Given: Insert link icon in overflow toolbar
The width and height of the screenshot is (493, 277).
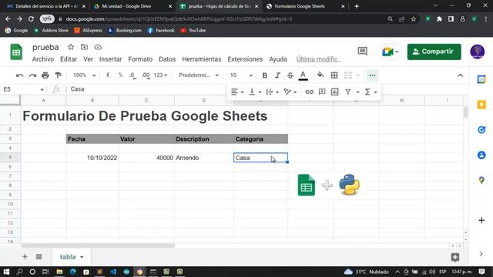Looking at the screenshot, I should tap(310, 92).
